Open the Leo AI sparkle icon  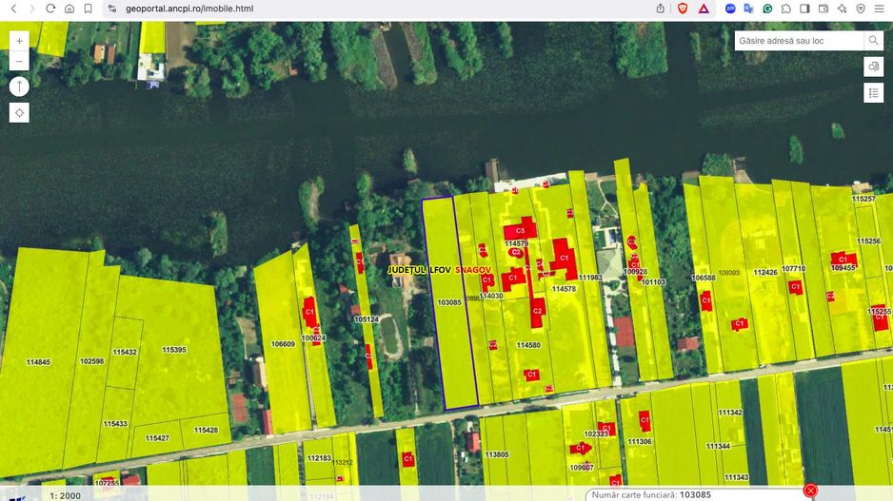[x=842, y=9]
